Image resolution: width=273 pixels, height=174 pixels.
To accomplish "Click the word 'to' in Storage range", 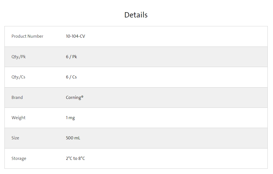I will click(x=75, y=158).
